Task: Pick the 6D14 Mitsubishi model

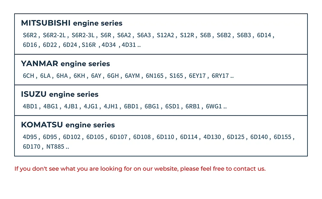Action: 264,35
